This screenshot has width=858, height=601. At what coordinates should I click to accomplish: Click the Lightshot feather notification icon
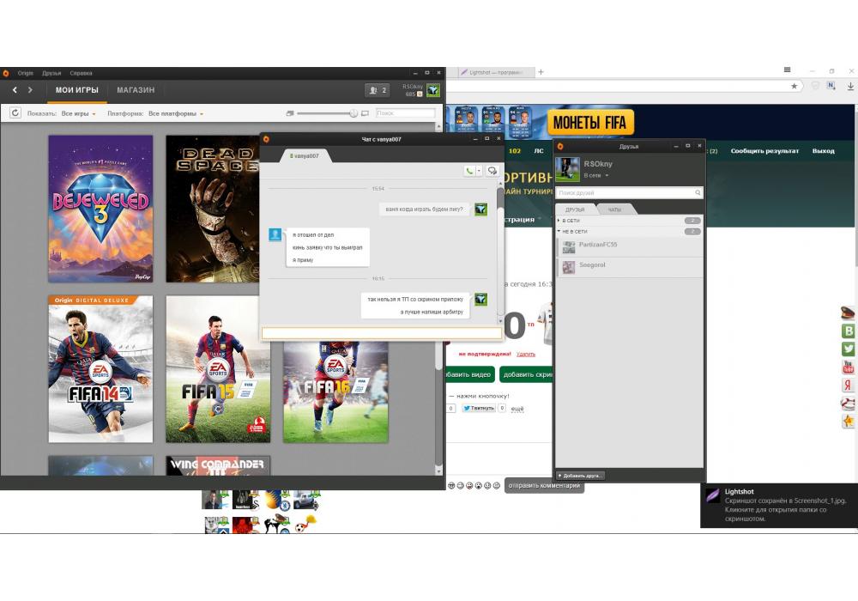click(712, 495)
